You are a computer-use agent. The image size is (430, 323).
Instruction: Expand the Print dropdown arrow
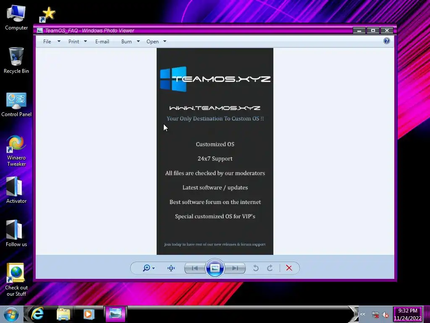[85, 42]
